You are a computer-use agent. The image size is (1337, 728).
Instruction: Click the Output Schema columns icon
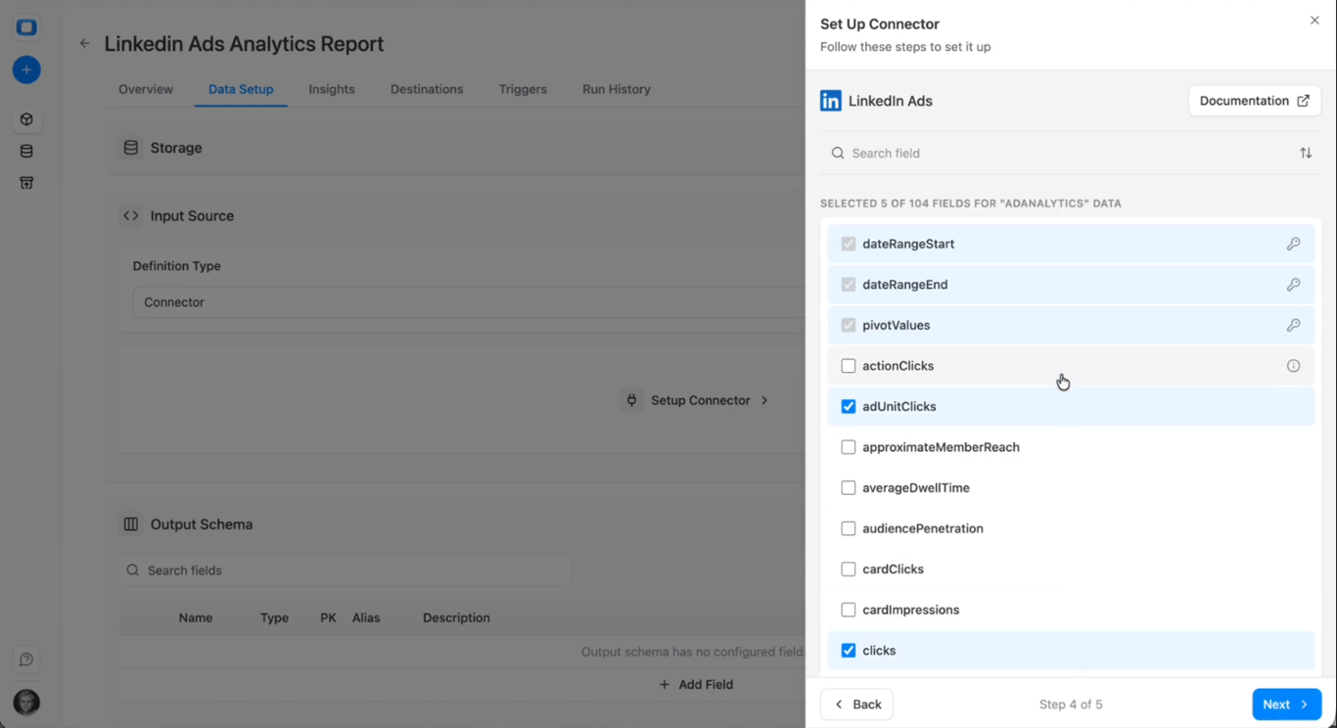131,524
